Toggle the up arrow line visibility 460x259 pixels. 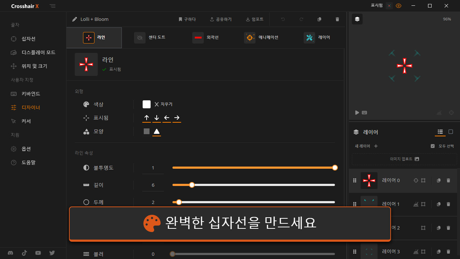pyautogui.click(x=147, y=118)
